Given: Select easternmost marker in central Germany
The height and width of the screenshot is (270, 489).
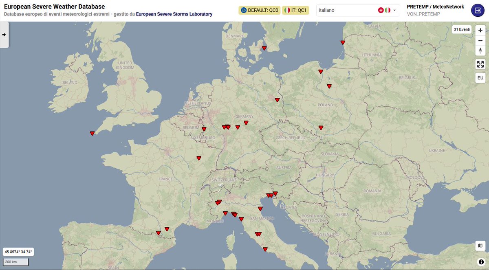Looking at the screenshot, I should point(246,123).
